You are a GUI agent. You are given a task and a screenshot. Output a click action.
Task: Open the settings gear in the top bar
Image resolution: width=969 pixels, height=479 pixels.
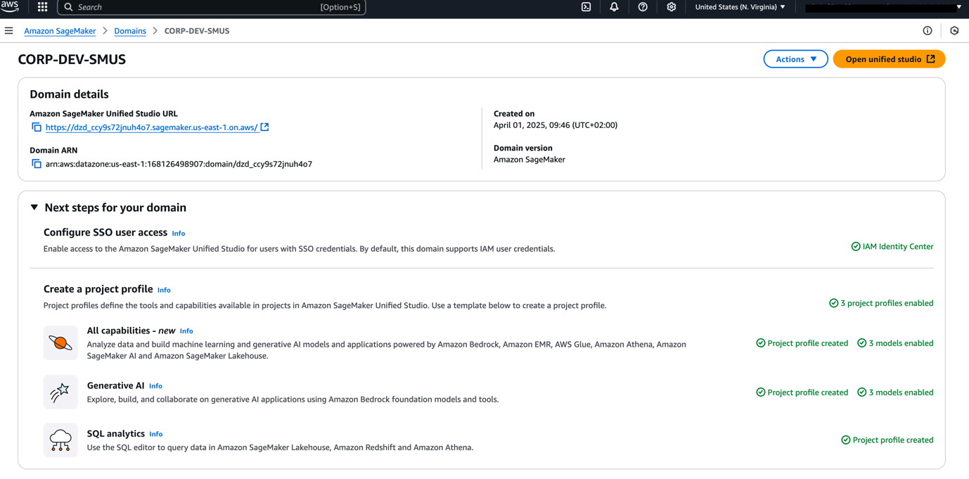(671, 7)
